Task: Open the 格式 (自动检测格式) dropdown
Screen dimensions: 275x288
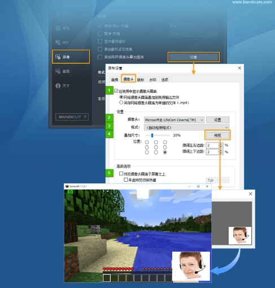Action: pyautogui.click(x=186, y=127)
